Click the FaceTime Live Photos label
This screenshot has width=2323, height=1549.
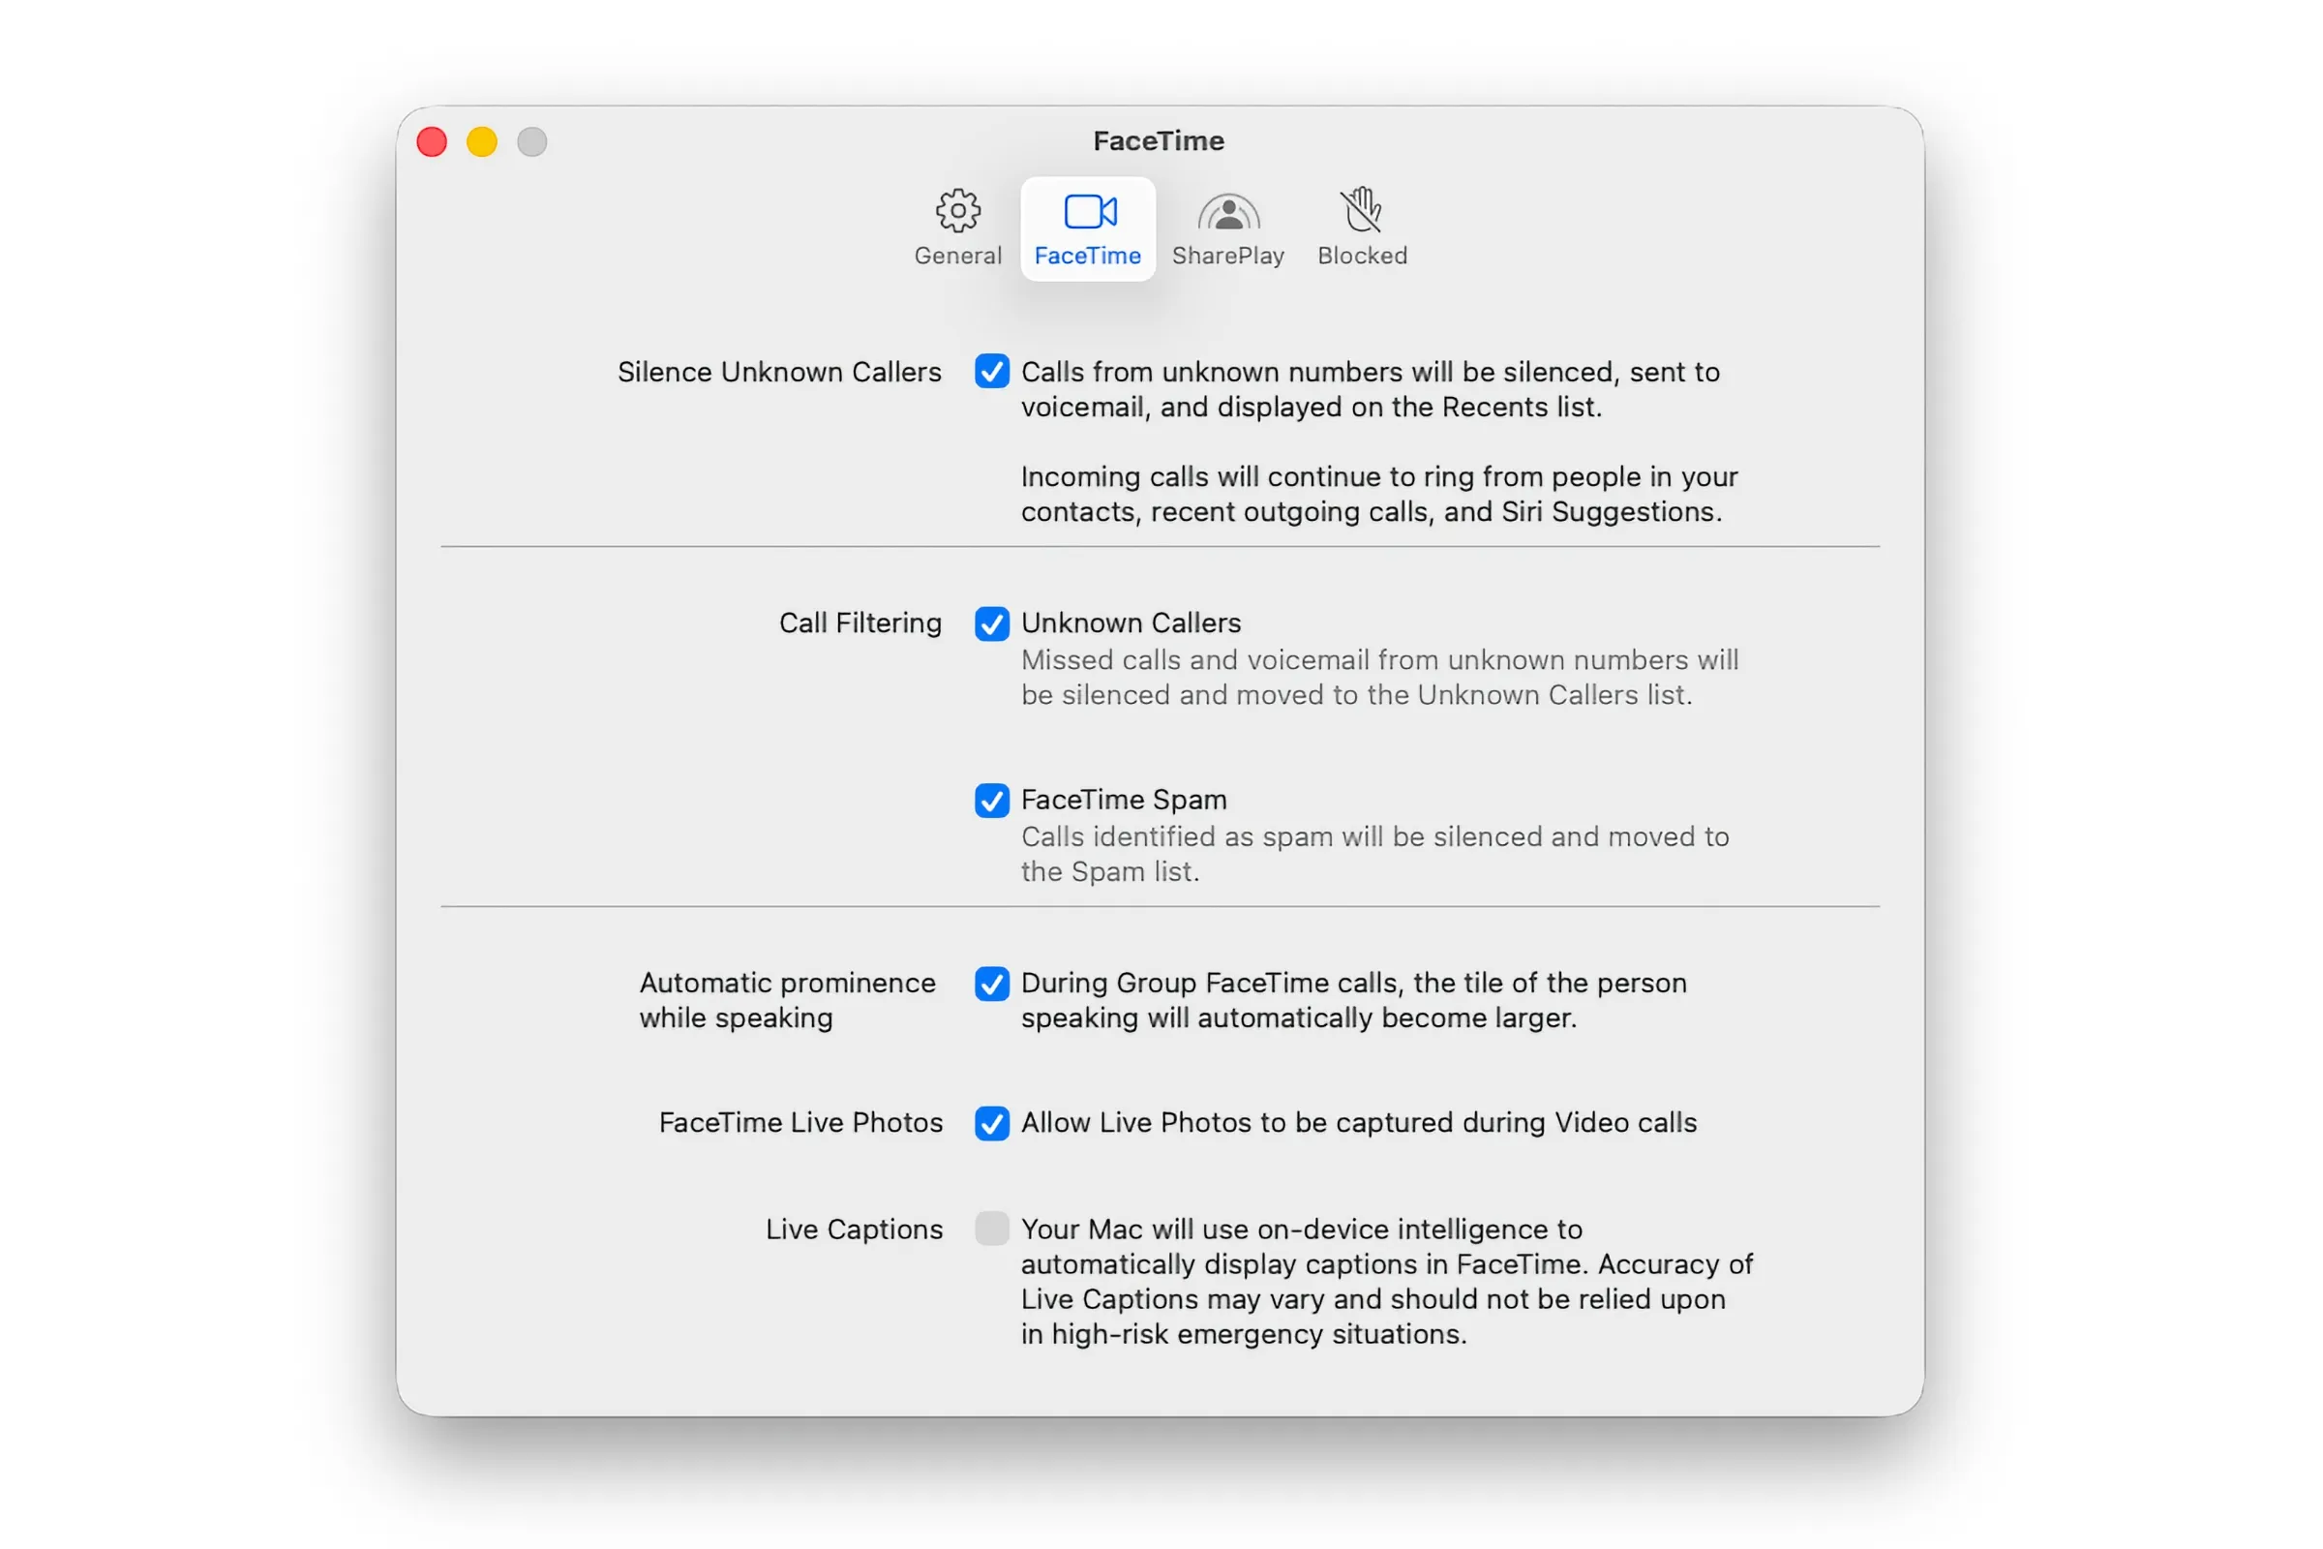pos(800,1123)
